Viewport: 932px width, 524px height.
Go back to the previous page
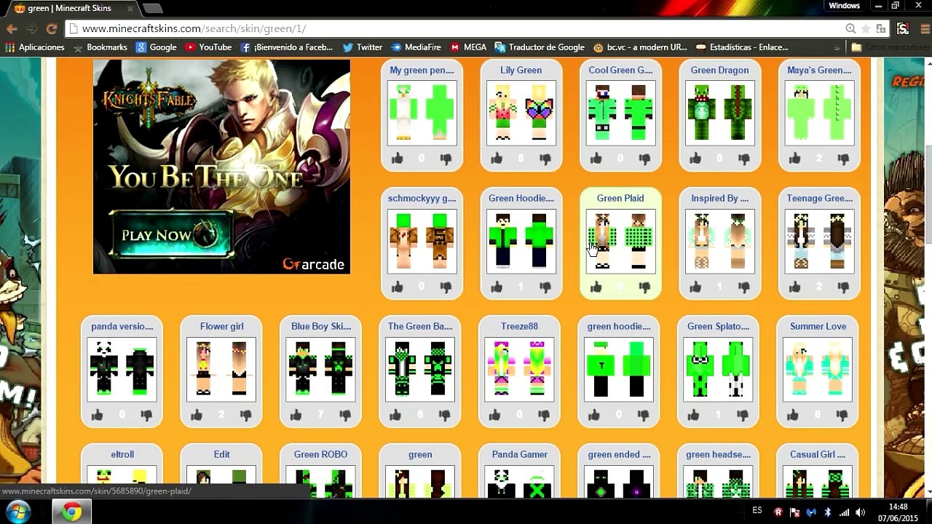[x=12, y=28]
